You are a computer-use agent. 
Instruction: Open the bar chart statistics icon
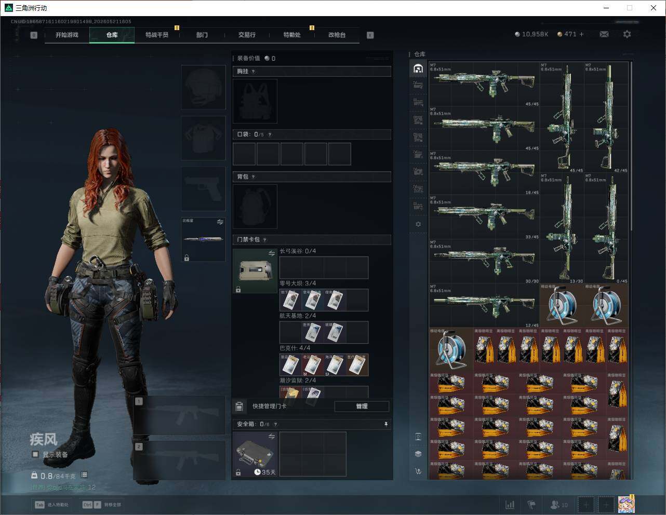(x=510, y=505)
